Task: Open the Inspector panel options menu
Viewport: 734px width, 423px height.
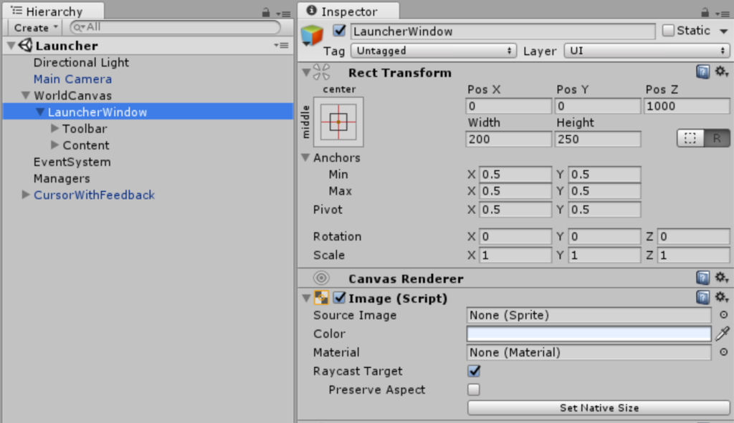Action: [723, 14]
